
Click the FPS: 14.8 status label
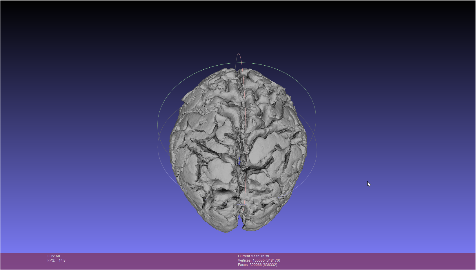point(56,260)
